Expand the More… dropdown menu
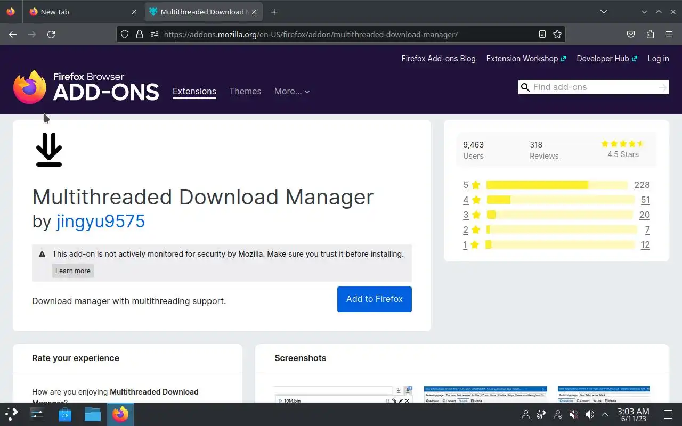682x426 pixels. coord(292,91)
